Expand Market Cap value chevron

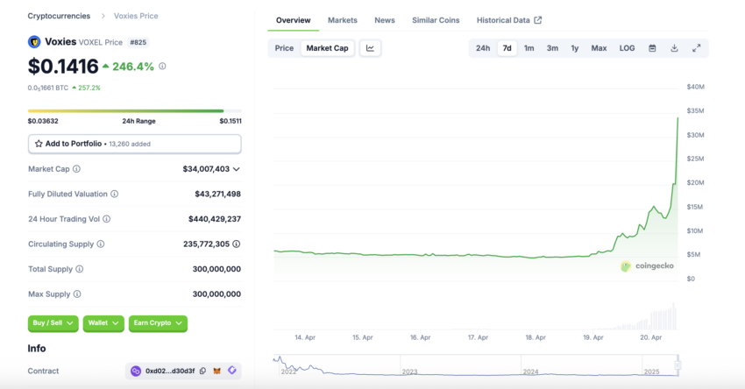tap(236, 169)
